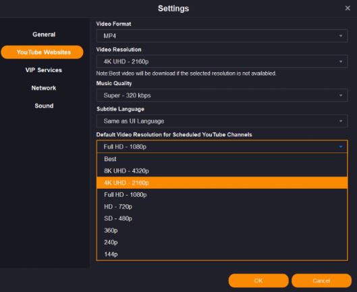Collapse the Full HD - 1080p scheduled resolution combo box

coord(222,146)
